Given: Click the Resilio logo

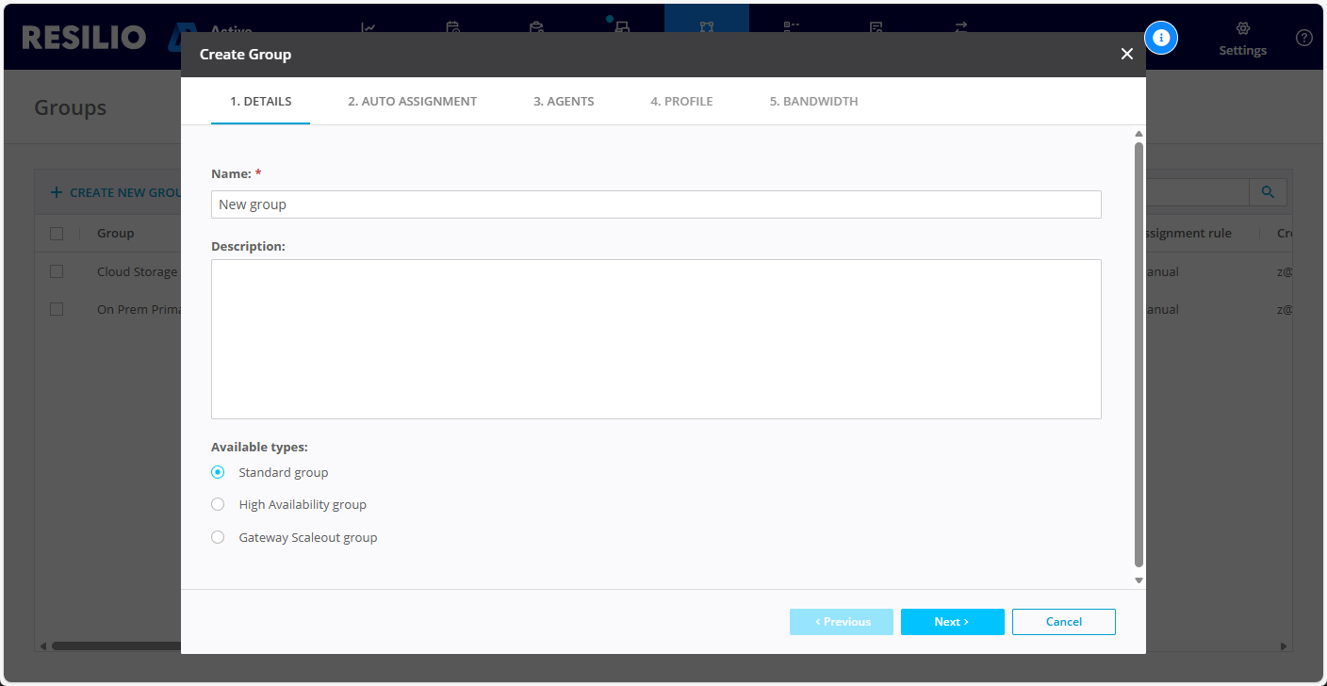Looking at the screenshot, I should (84, 38).
